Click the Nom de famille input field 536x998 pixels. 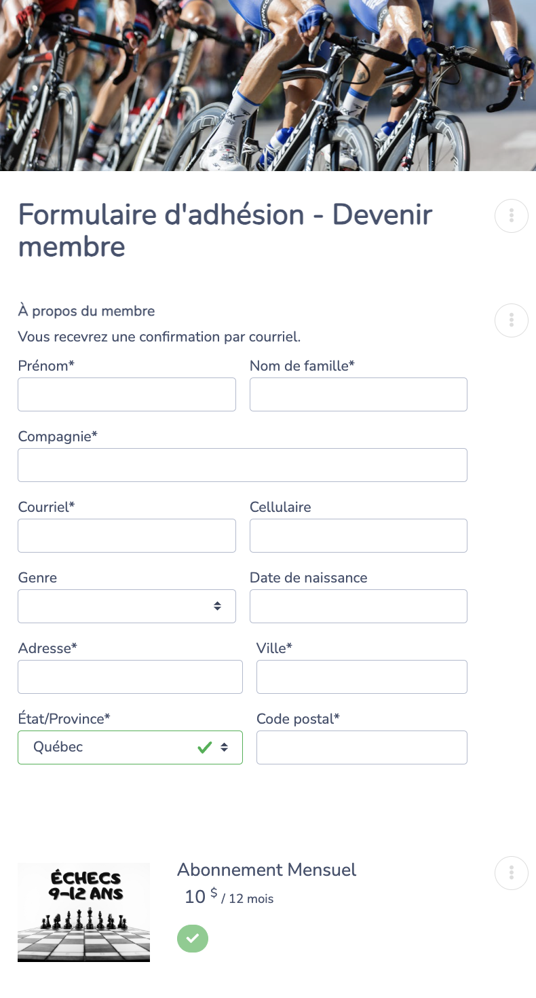tap(358, 394)
